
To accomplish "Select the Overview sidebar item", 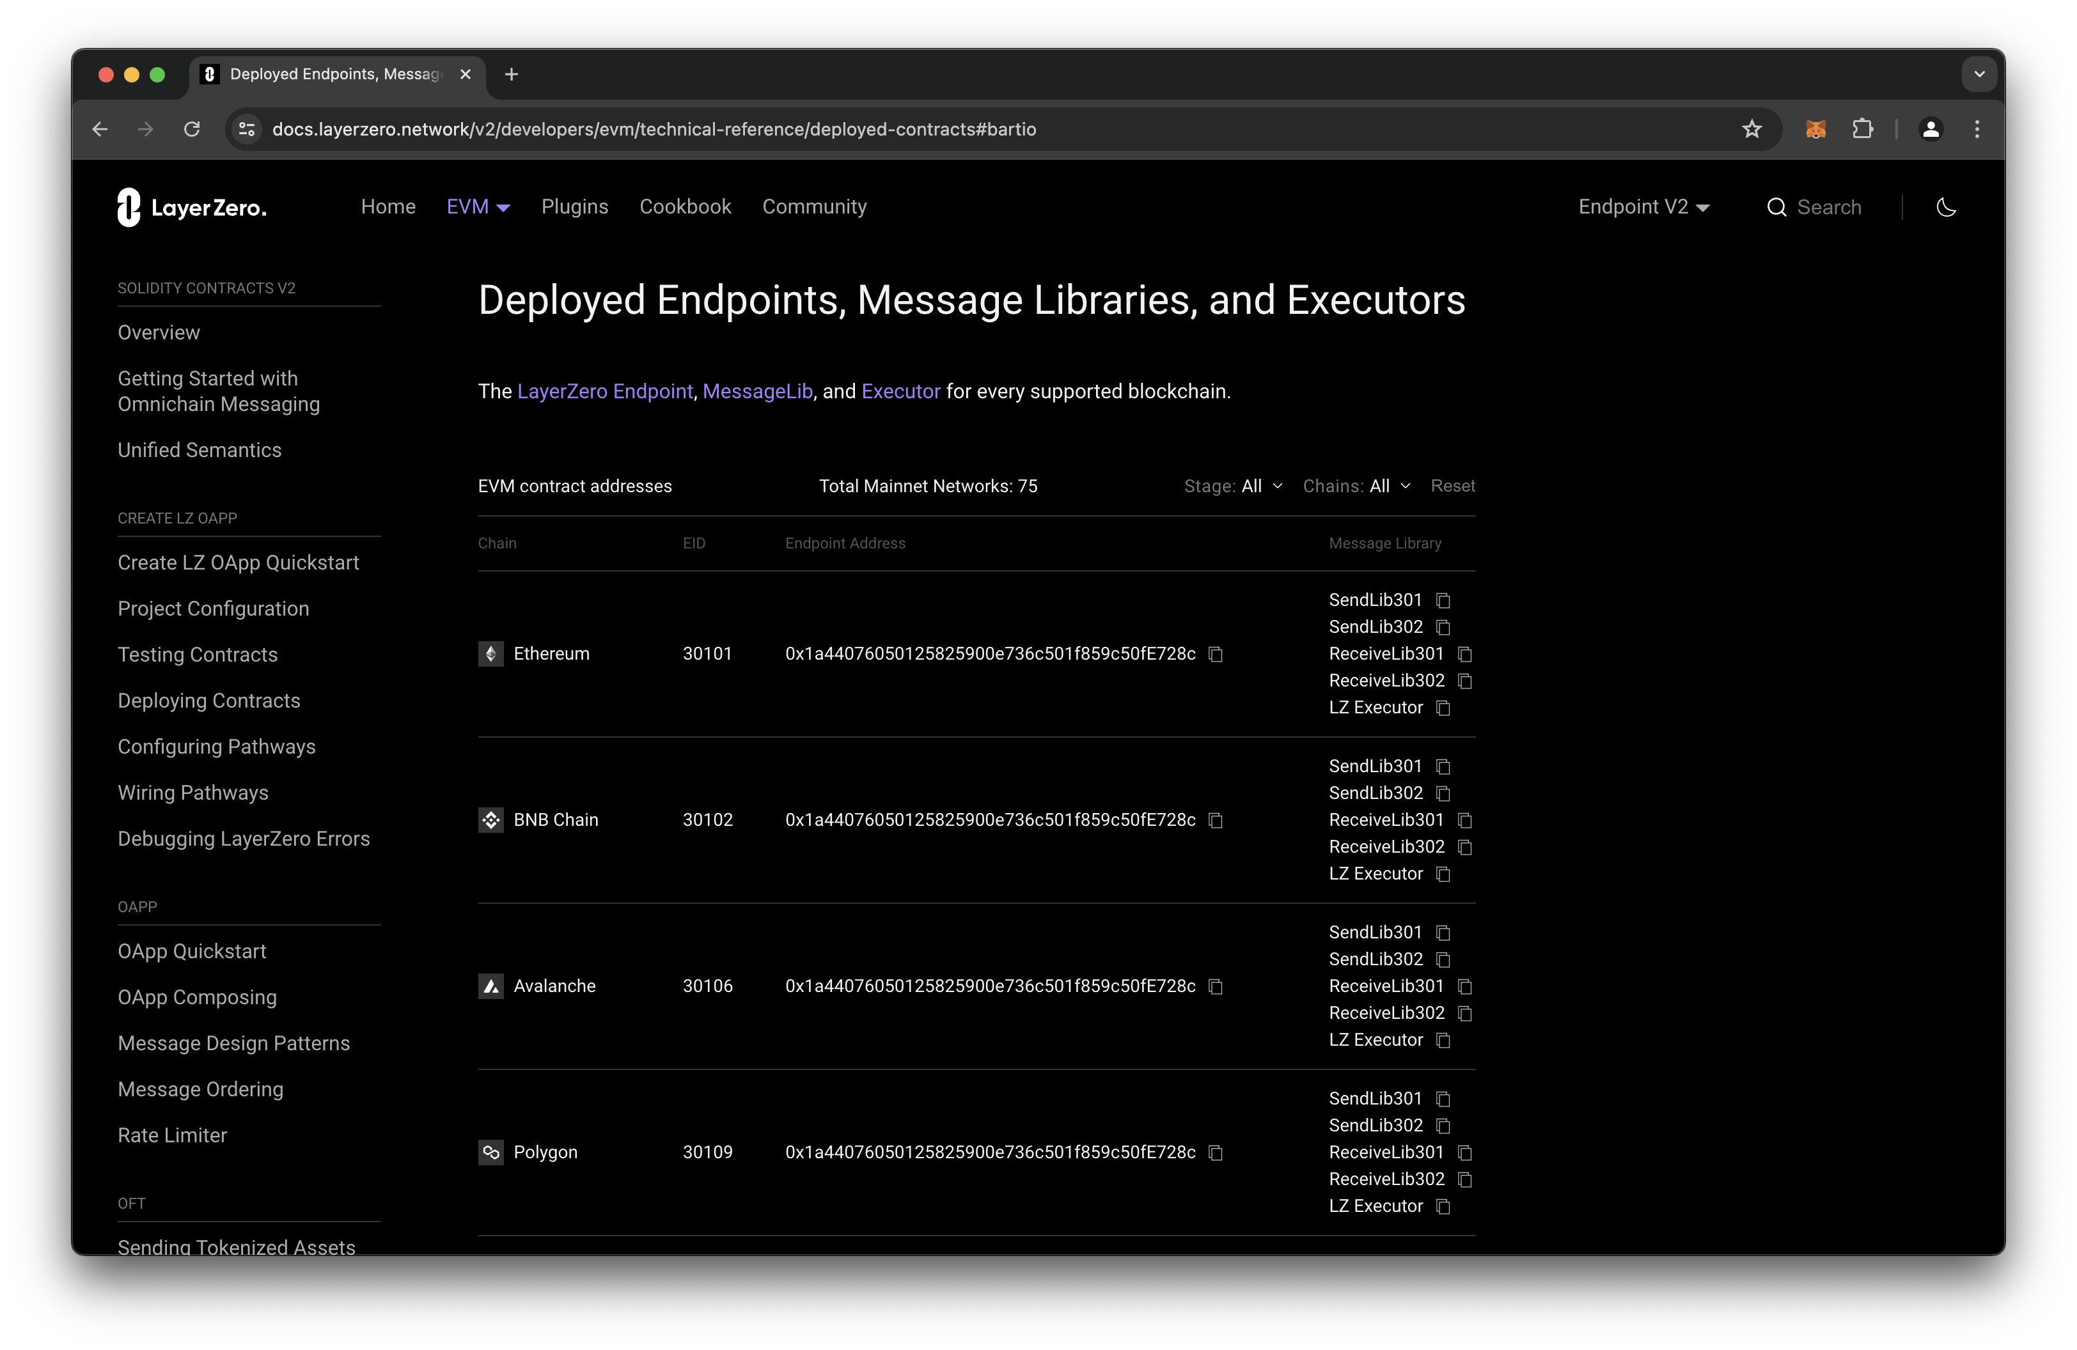I will [x=159, y=332].
